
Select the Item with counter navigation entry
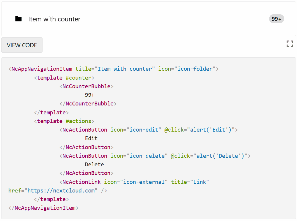[x=54, y=19]
